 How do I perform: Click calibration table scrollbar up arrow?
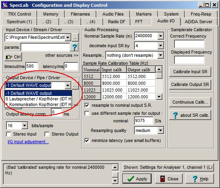[x=159, y=69]
